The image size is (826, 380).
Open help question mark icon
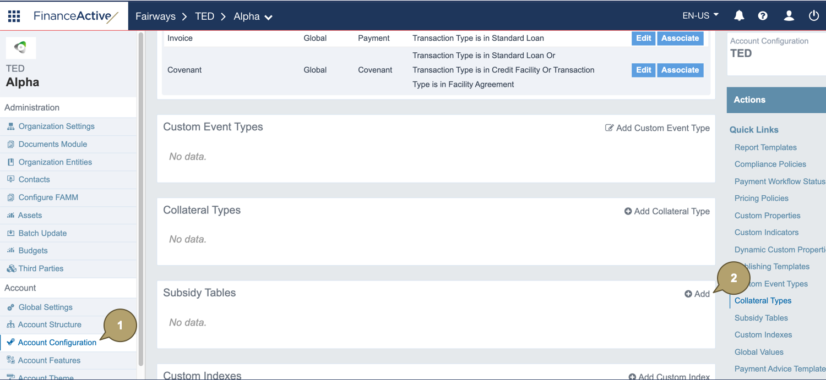pyautogui.click(x=763, y=16)
